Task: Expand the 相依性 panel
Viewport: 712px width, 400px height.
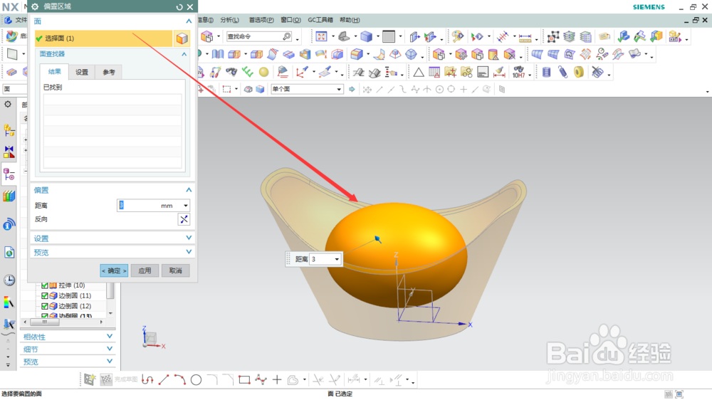Action: pos(110,337)
